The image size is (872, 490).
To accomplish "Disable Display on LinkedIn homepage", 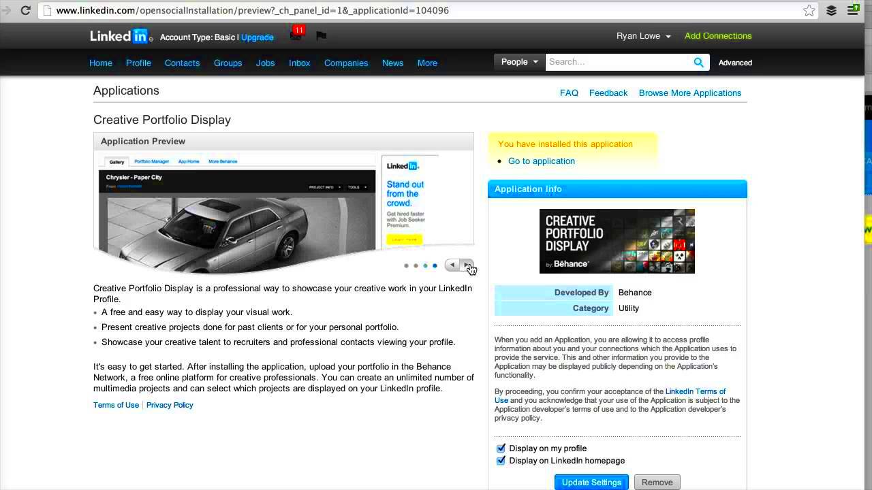I will coord(501,460).
